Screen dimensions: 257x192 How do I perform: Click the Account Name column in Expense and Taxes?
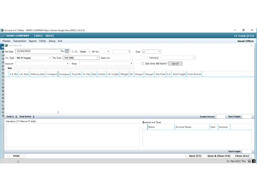click(192, 127)
